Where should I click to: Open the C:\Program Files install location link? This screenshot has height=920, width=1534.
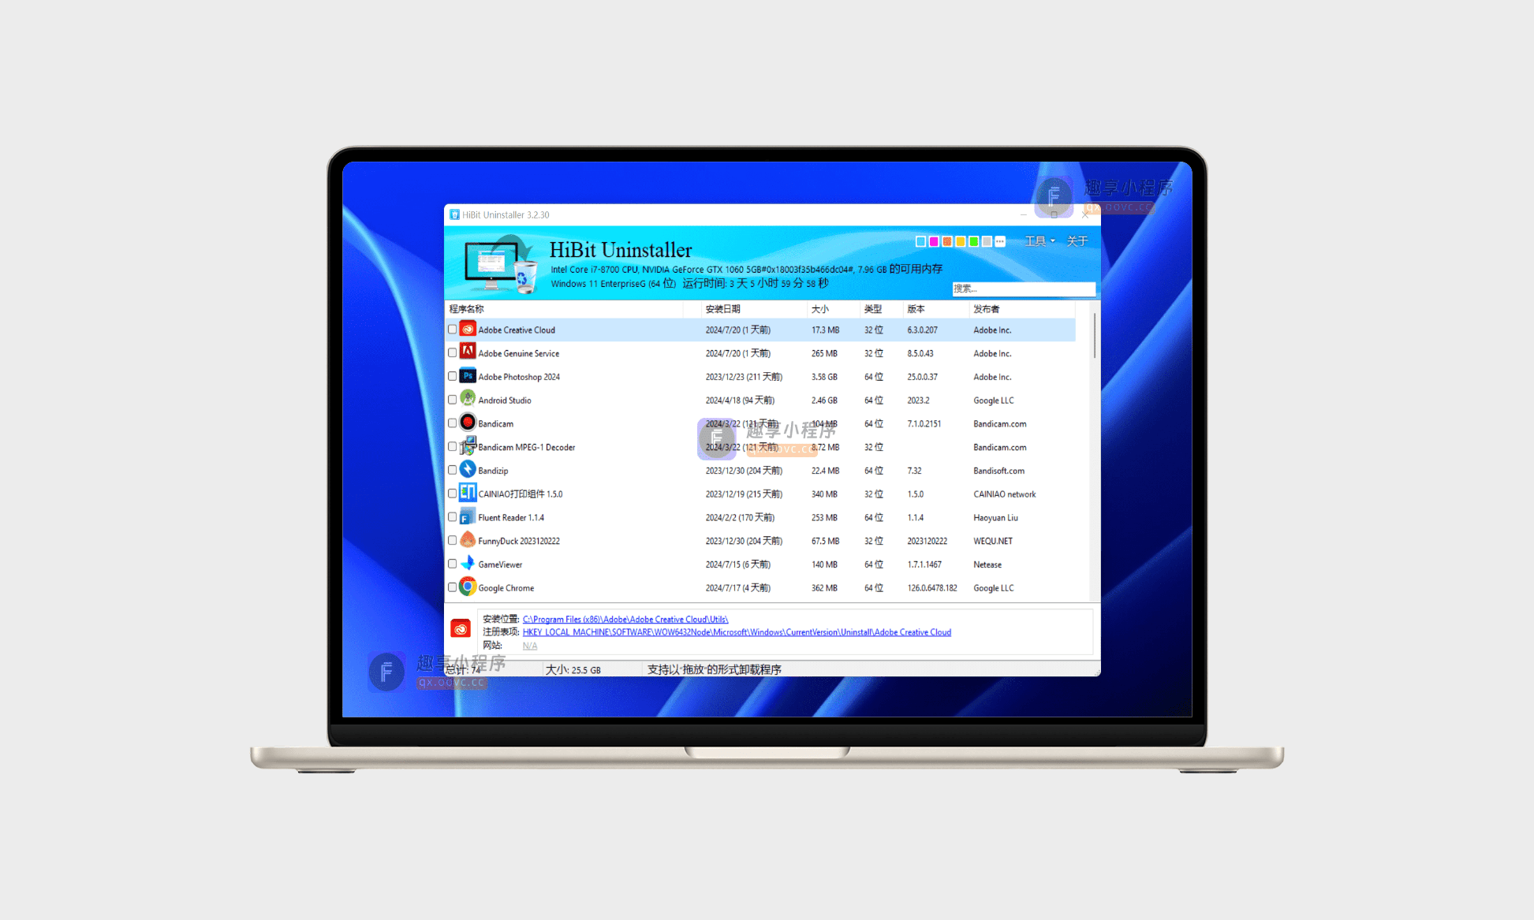click(625, 620)
